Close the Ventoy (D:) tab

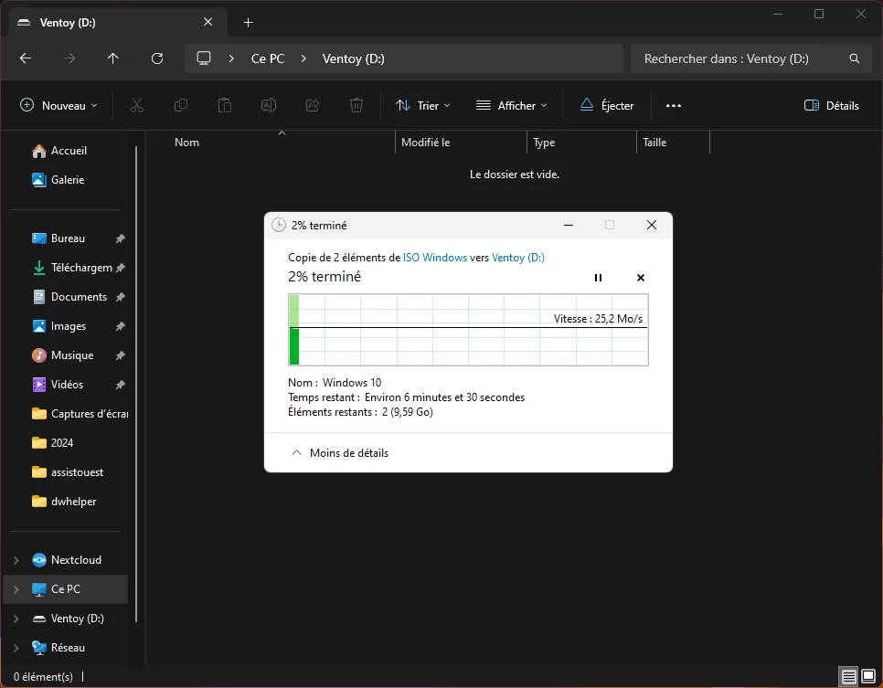[207, 22]
